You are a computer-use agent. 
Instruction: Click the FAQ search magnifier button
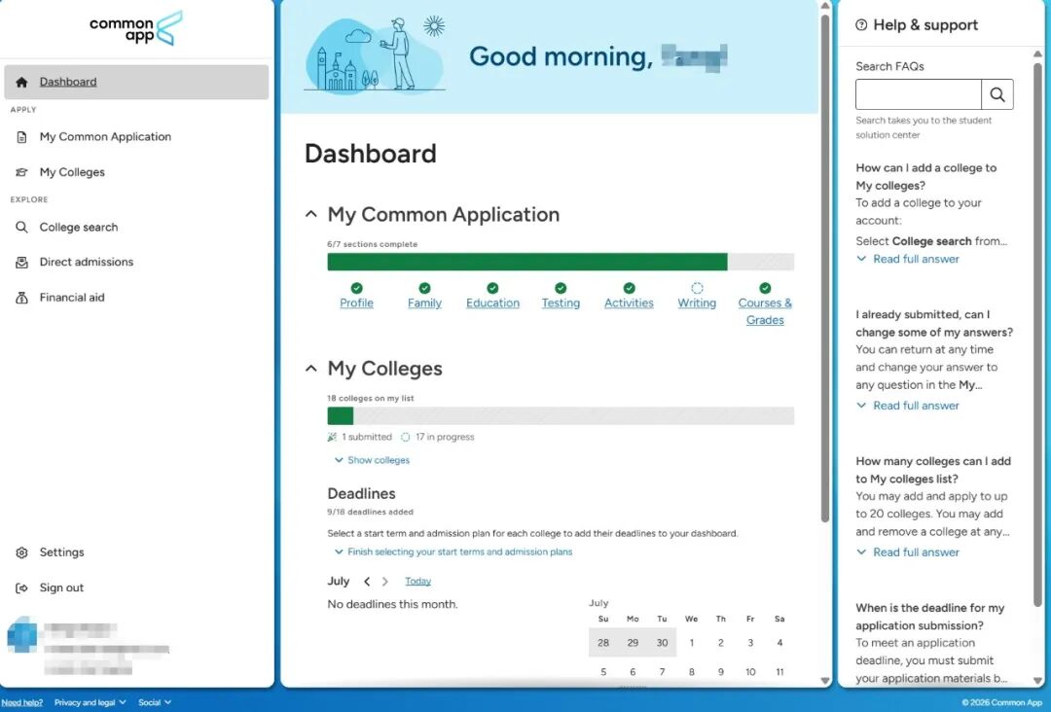[997, 94]
